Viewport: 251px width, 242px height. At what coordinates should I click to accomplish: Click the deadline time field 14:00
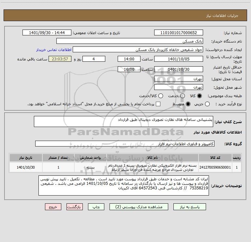129,59
